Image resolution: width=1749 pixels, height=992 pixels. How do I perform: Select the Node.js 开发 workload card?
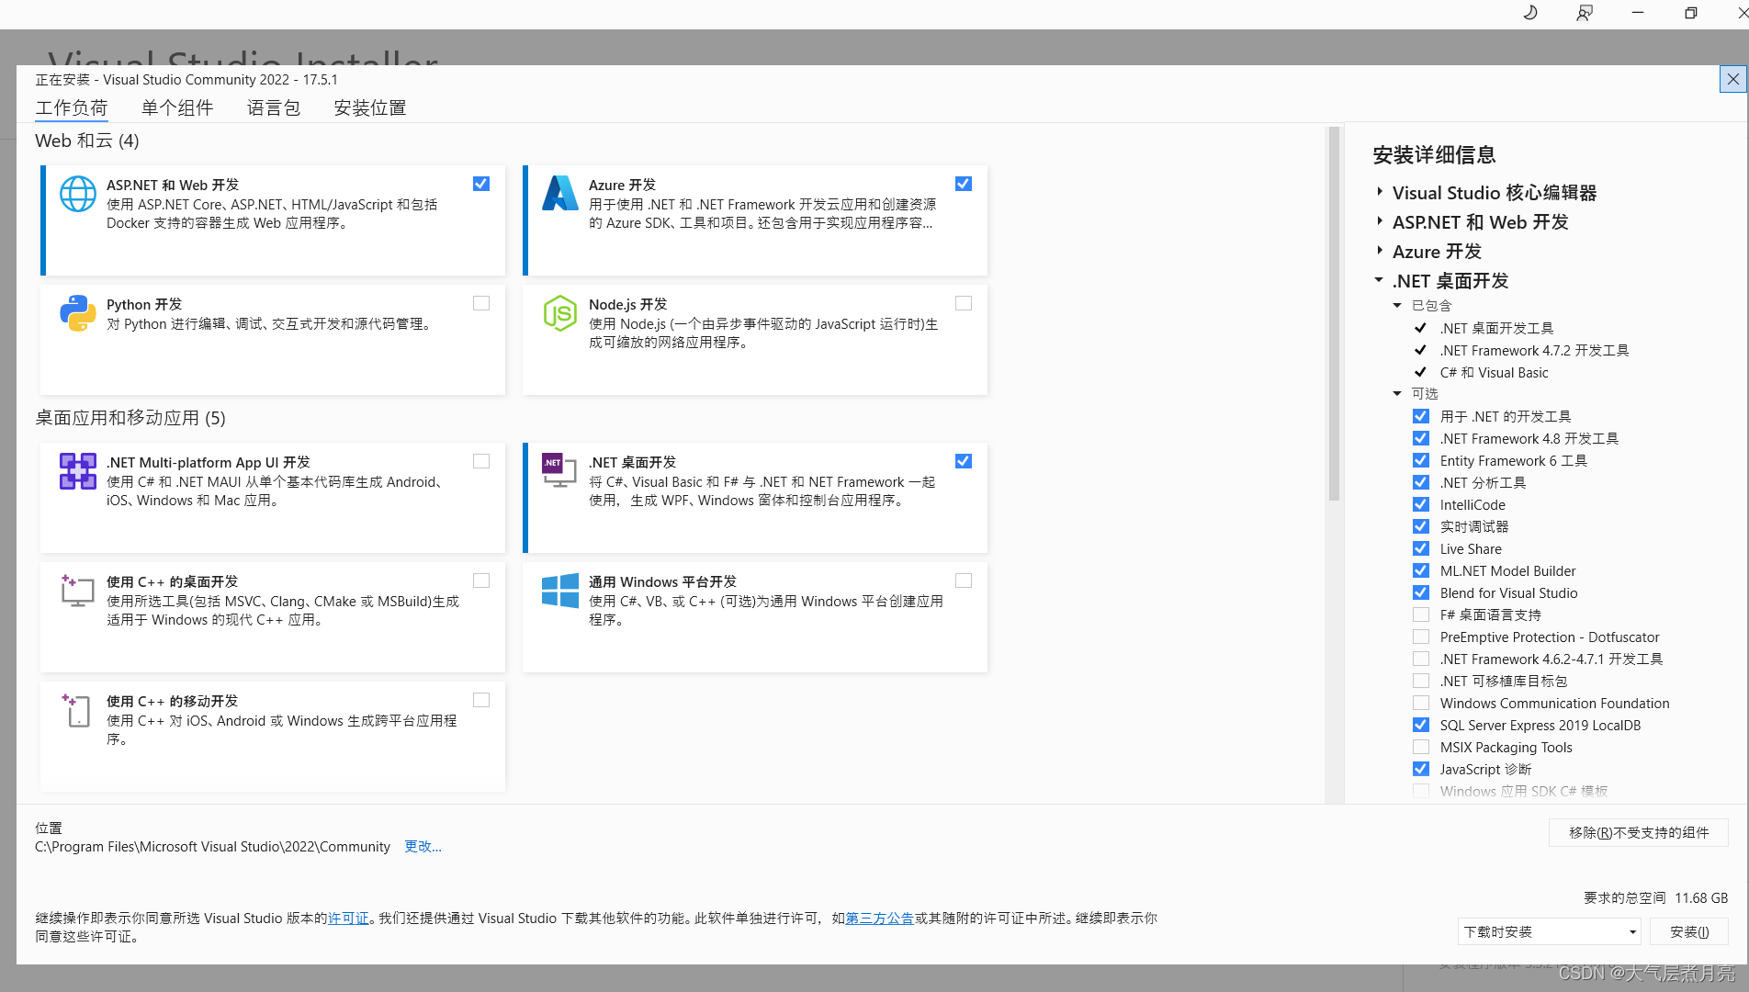(755, 340)
